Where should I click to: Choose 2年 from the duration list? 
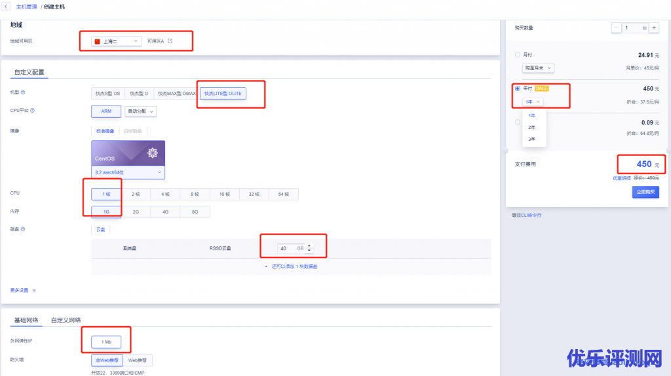click(x=532, y=128)
